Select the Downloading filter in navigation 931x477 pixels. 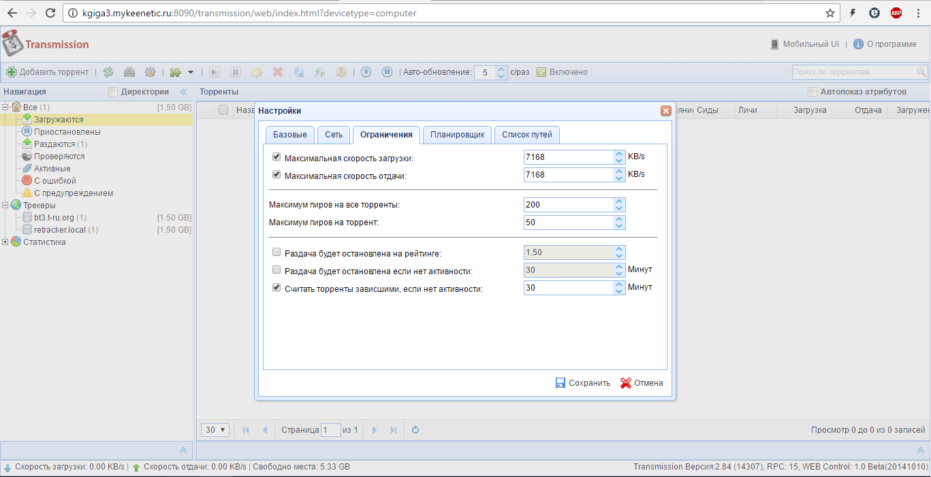click(59, 120)
